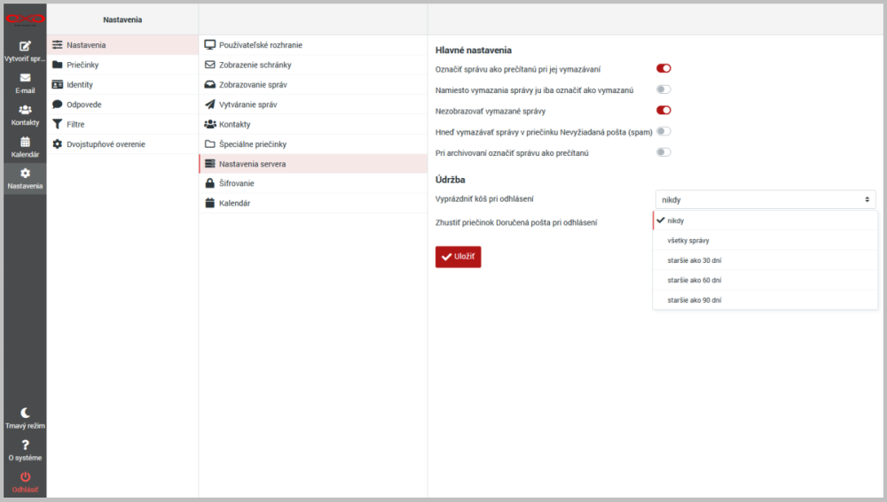Open Kalendár icon in left sidebar
The width and height of the screenshot is (887, 502).
[25, 141]
